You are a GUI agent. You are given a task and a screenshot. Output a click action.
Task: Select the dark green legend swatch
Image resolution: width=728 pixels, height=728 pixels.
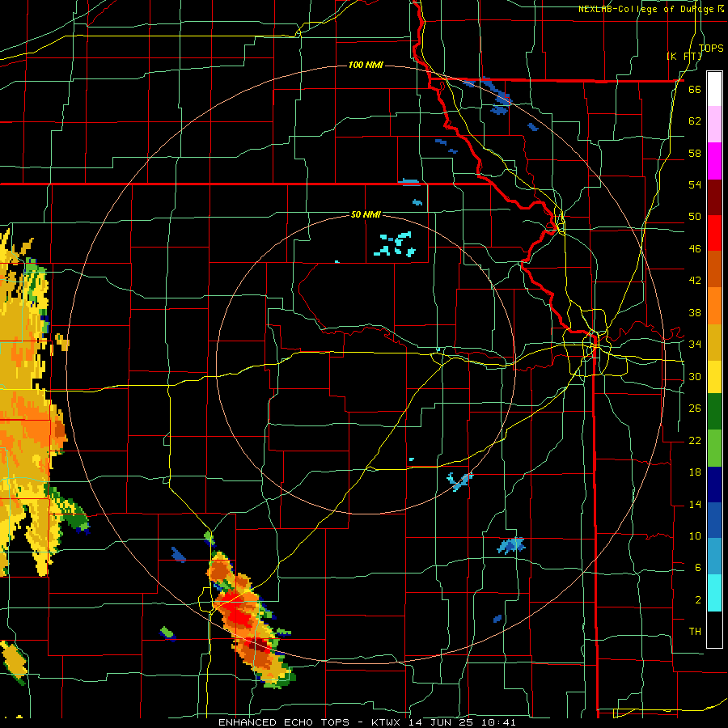(714, 412)
